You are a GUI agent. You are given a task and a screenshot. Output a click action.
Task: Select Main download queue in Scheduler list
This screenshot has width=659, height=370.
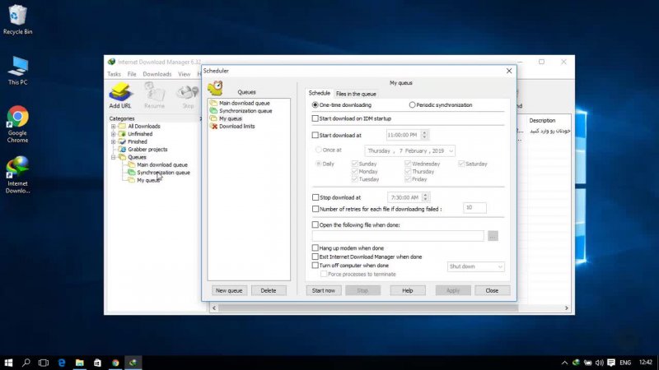pyautogui.click(x=244, y=104)
